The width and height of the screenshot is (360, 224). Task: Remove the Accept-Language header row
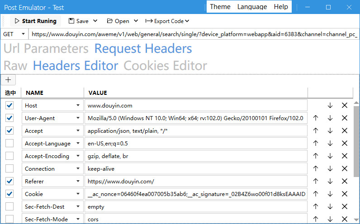pyautogui.click(x=345, y=143)
